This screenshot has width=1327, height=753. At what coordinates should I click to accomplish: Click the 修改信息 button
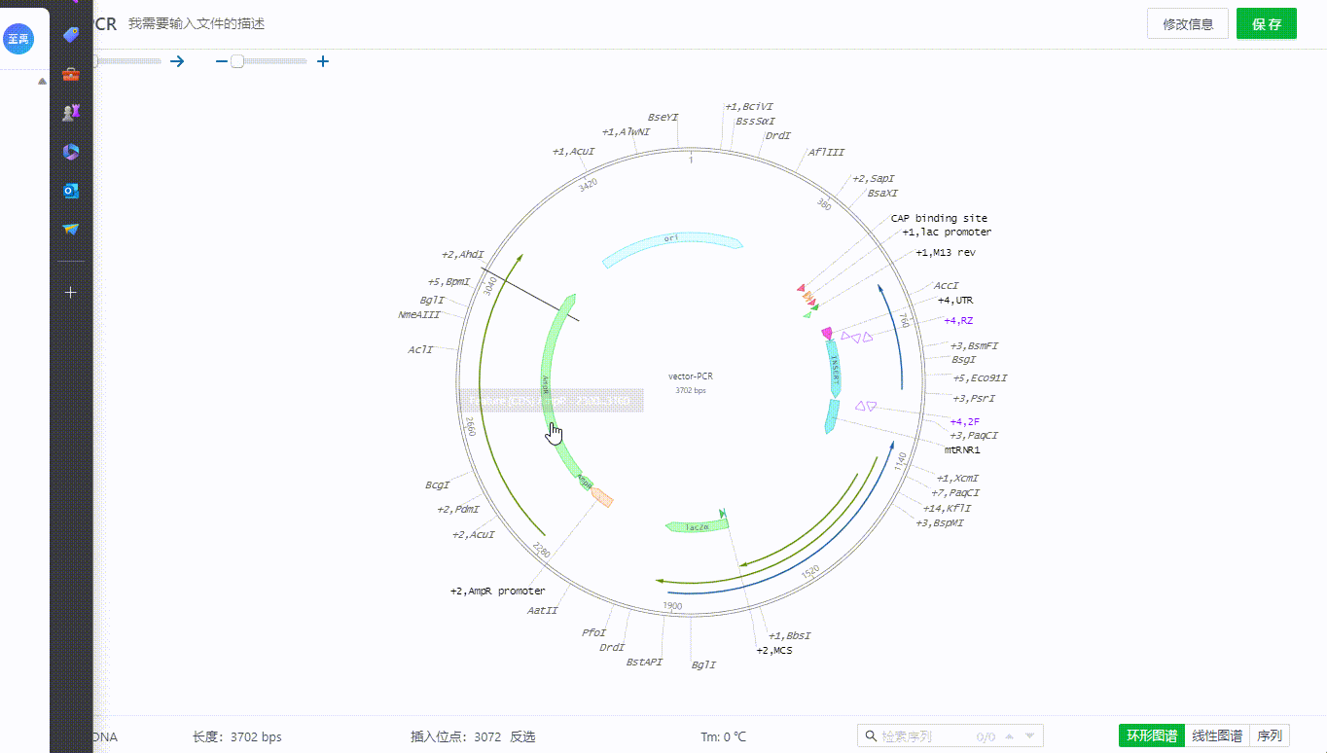pyautogui.click(x=1188, y=24)
